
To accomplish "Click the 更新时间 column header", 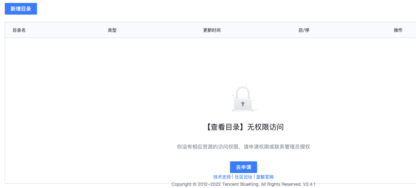I will pos(212,30).
